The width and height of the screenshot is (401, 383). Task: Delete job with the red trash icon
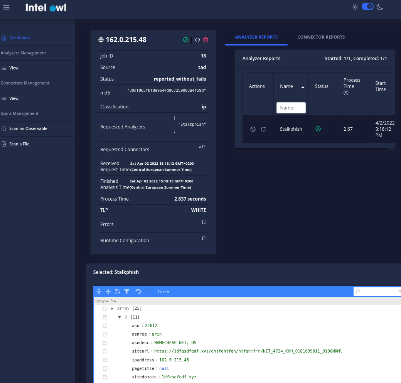(x=206, y=40)
